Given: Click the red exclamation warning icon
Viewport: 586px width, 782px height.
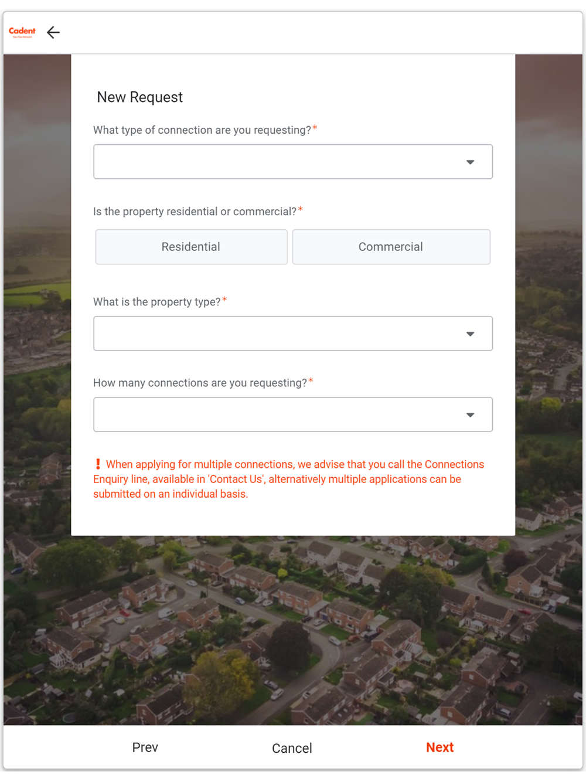Looking at the screenshot, I should click(98, 464).
